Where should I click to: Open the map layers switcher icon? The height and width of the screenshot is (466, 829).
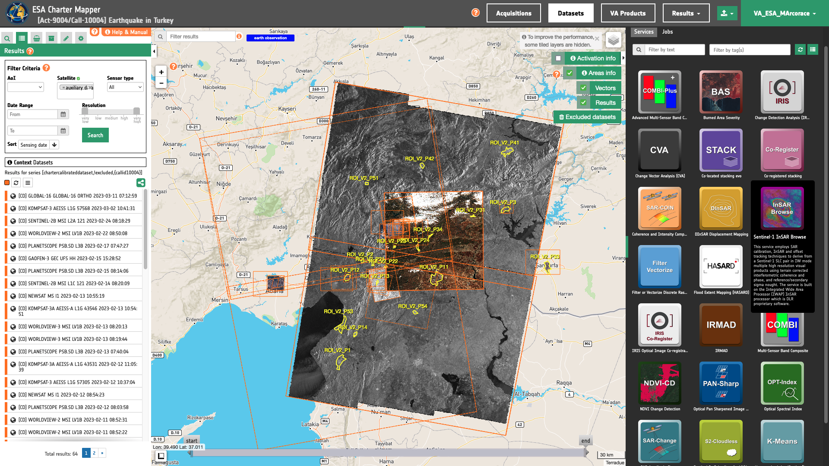614,40
